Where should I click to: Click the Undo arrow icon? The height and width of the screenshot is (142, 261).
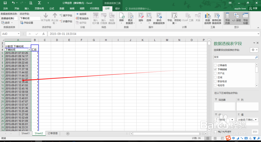[x=13, y=3]
